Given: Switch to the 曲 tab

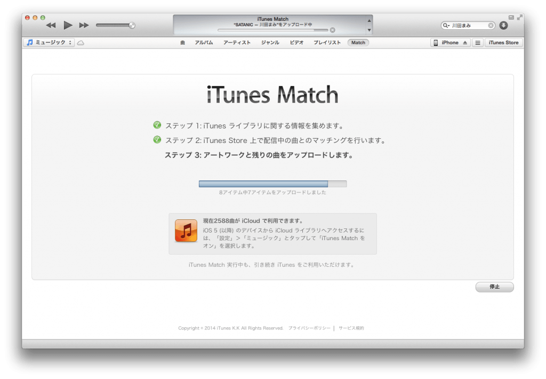Looking at the screenshot, I should (x=182, y=43).
